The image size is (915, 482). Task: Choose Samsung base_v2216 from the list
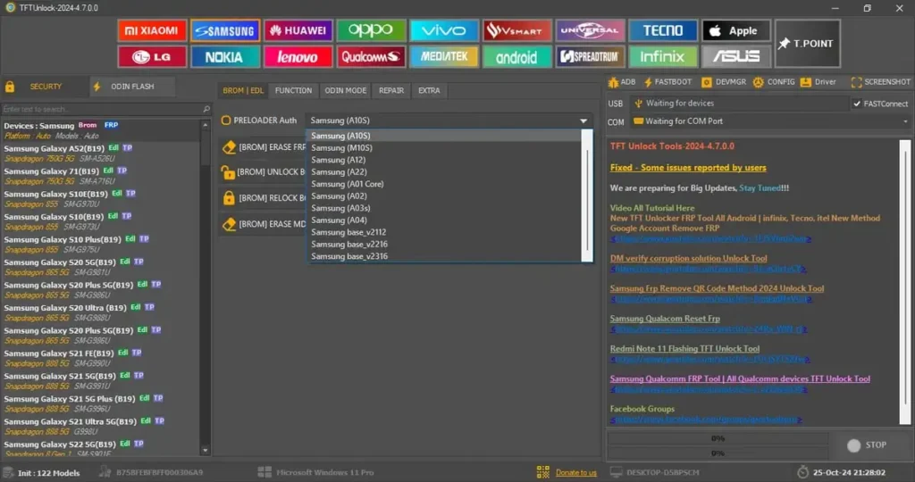point(445,245)
